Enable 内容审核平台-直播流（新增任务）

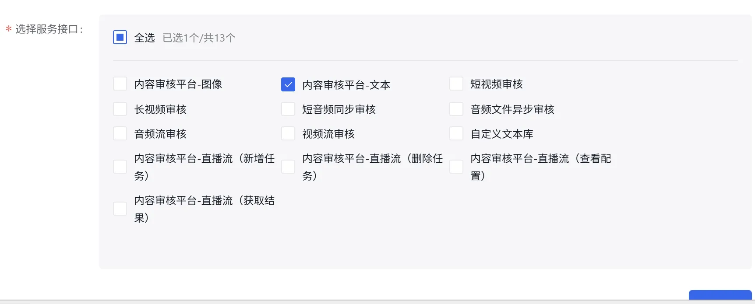pos(120,166)
